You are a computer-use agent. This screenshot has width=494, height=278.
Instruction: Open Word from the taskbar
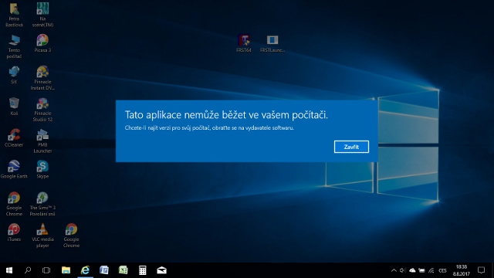coord(104,270)
